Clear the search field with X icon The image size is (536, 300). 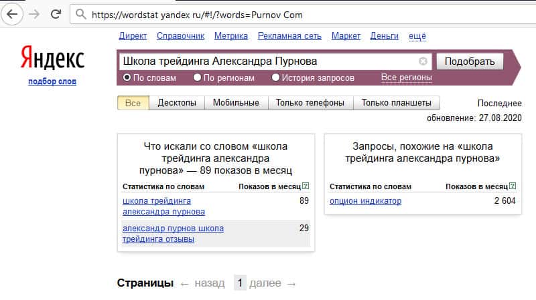(x=423, y=61)
